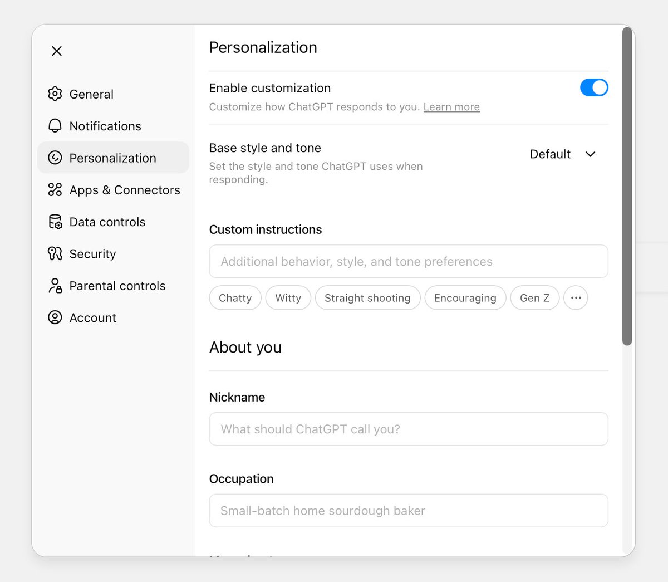Click the Apps & Connectors icon
The height and width of the screenshot is (582, 668).
tap(55, 190)
